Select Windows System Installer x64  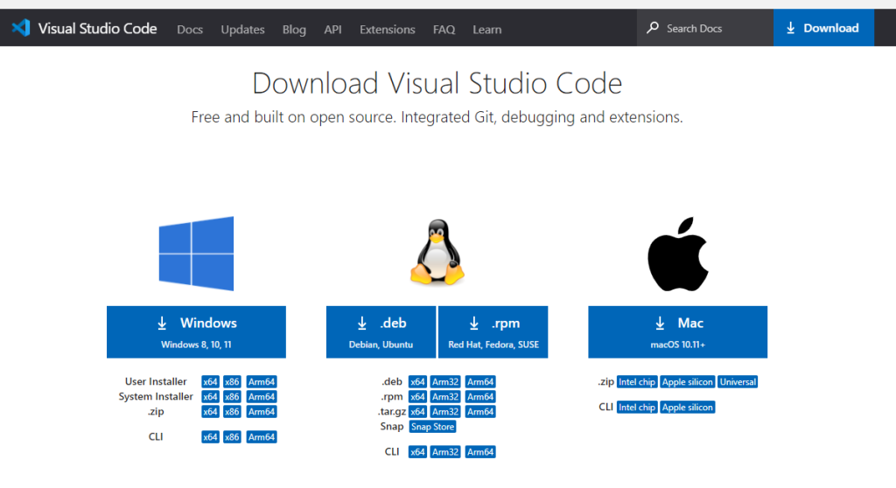210,396
